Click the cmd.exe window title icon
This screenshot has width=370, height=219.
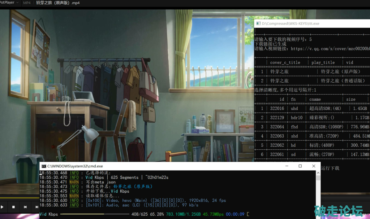click(x=44, y=166)
